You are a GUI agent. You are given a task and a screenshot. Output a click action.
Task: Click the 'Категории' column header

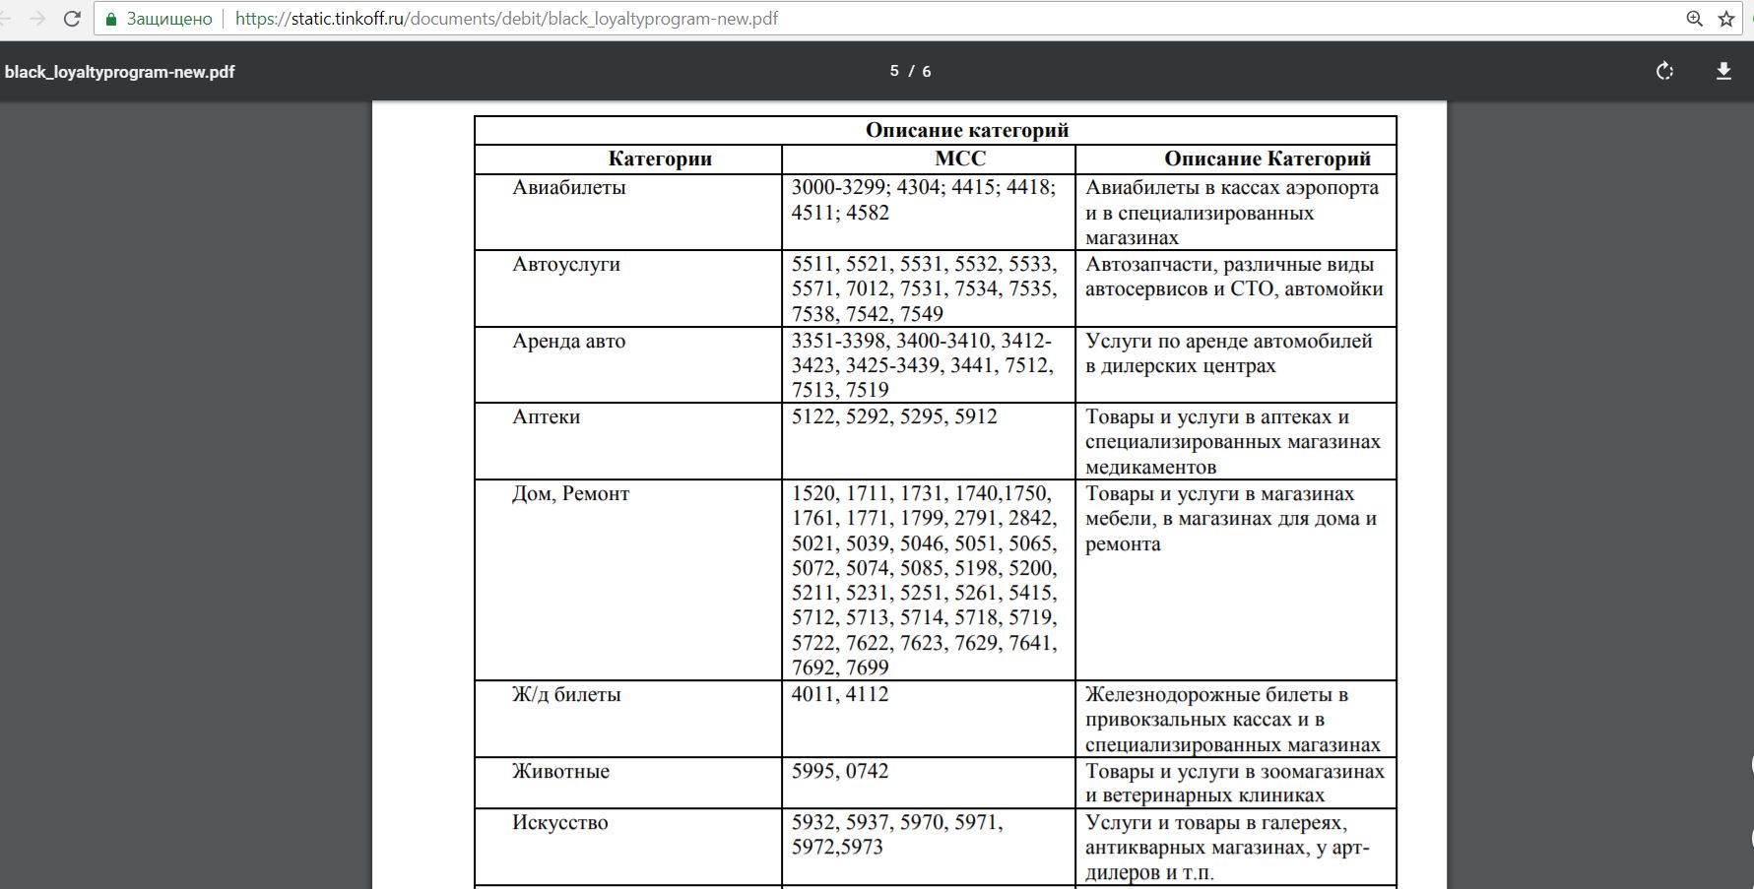660,159
